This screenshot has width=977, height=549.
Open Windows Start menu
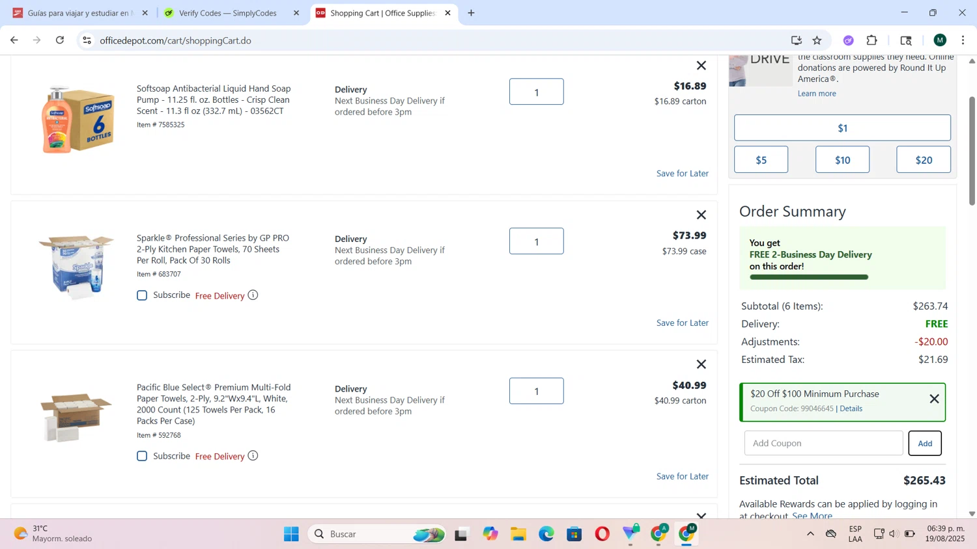point(291,534)
